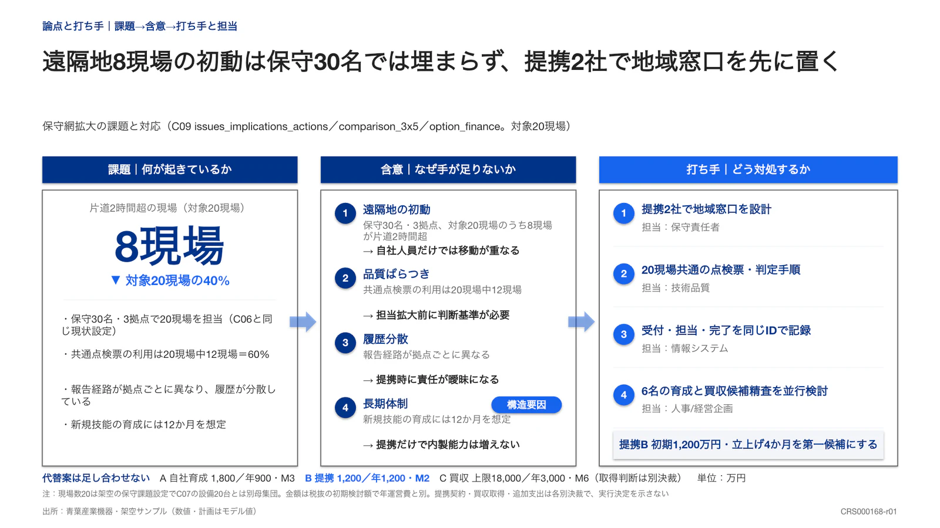Select 20現場共通の点検票・判定手順 action title
Image resolution: width=940 pixels, height=528 pixels.
coord(721,270)
